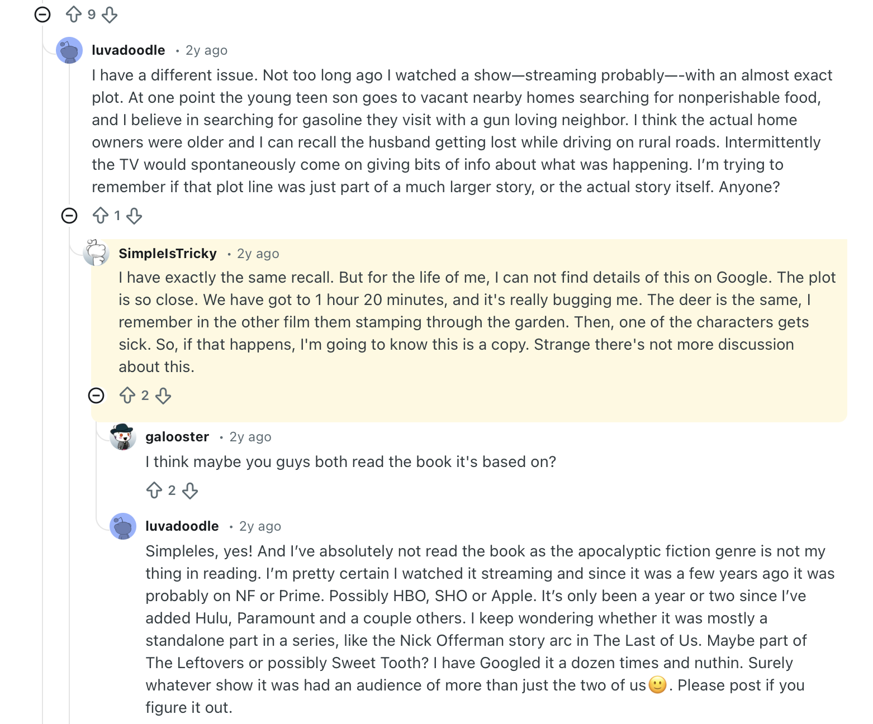Downvote galooster's comment about the book
The height and width of the screenshot is (724, 873).
click(190, 490)
